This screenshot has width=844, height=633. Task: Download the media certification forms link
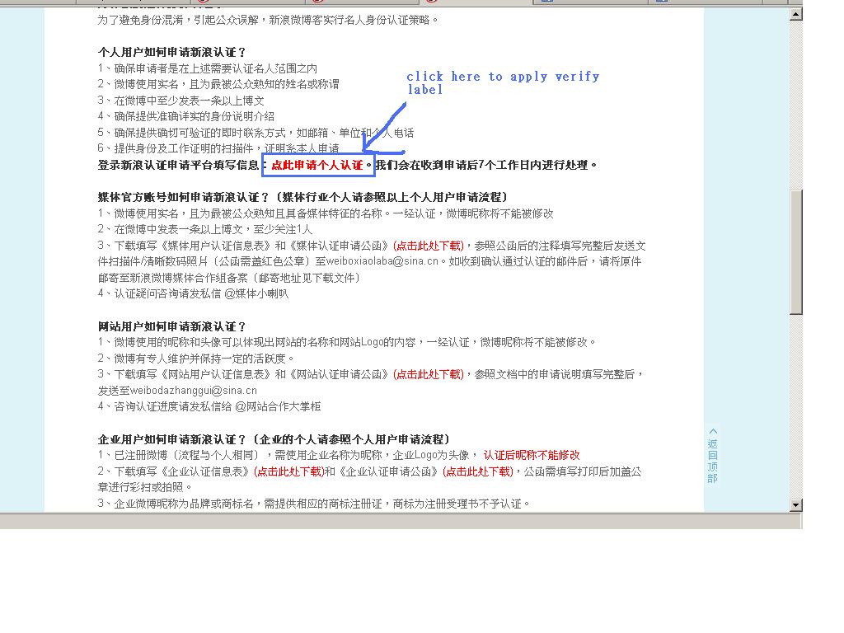(429, 246)
